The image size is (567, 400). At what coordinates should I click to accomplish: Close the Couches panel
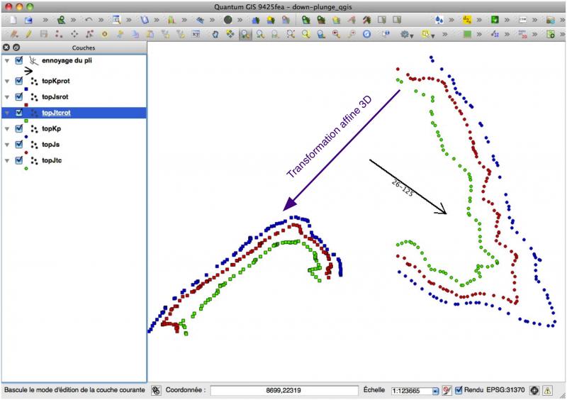point(6,47)
